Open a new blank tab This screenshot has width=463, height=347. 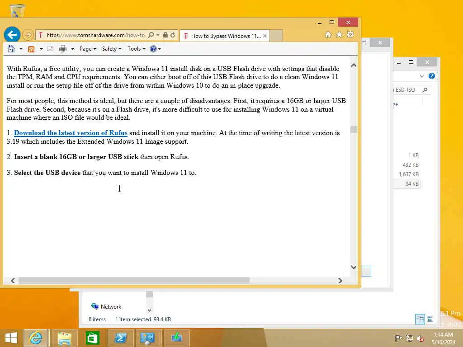[276, 36]
